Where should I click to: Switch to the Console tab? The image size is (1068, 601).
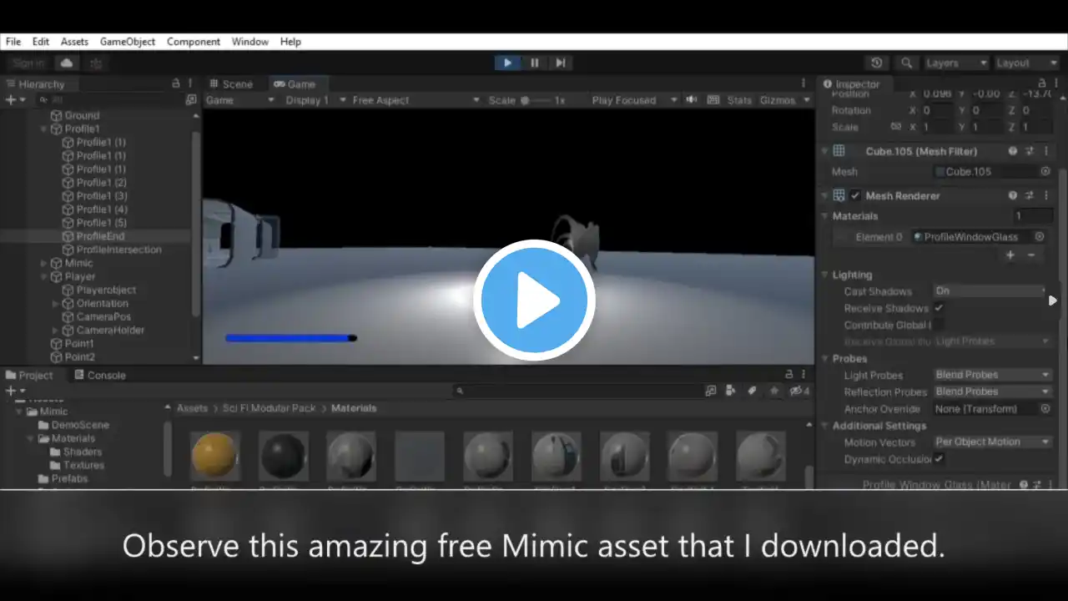pos(98,376)
